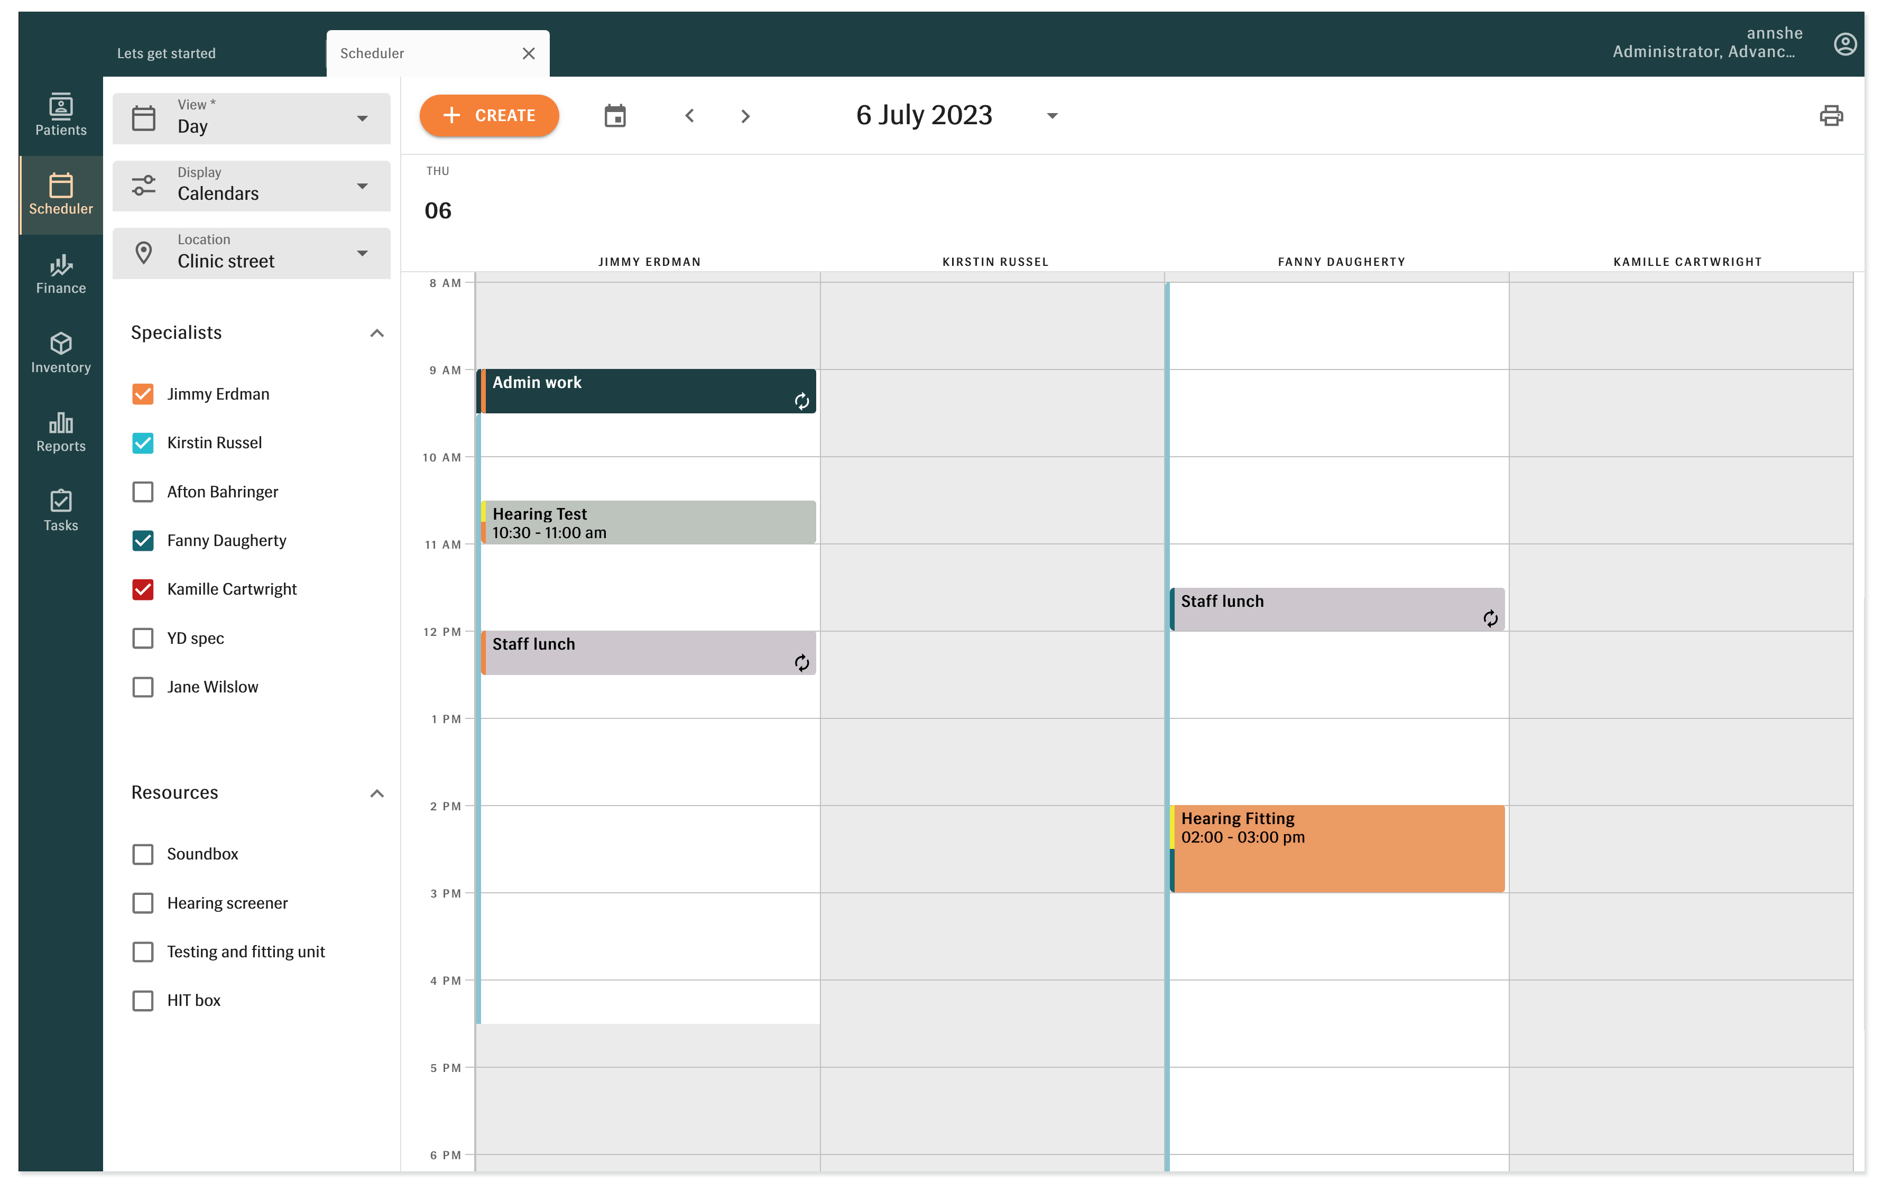The height and width of the screenshot is (1183, 1883).
Task: Open the Hearing Fitting appointment
Action: tap(1337, 848)
